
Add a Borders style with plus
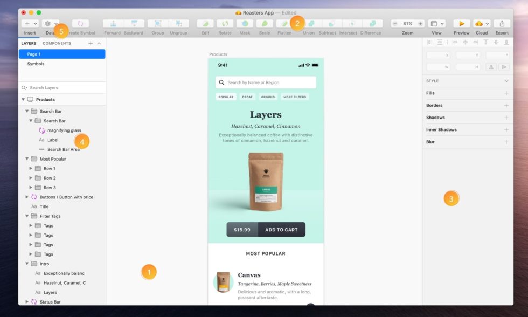point(506,106)
